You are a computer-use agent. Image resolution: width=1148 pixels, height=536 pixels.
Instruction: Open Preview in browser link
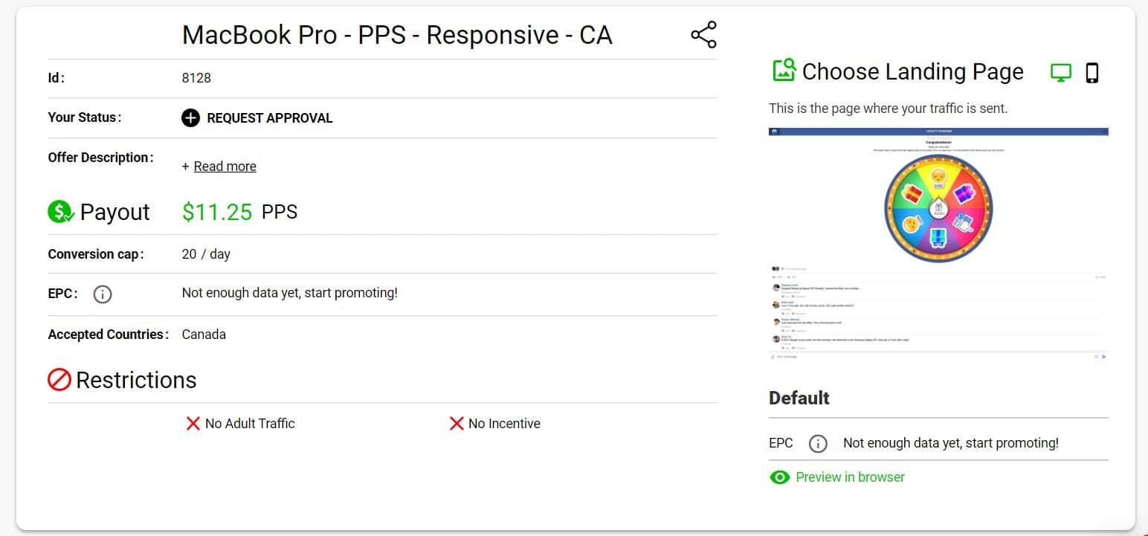pos(850,477)
